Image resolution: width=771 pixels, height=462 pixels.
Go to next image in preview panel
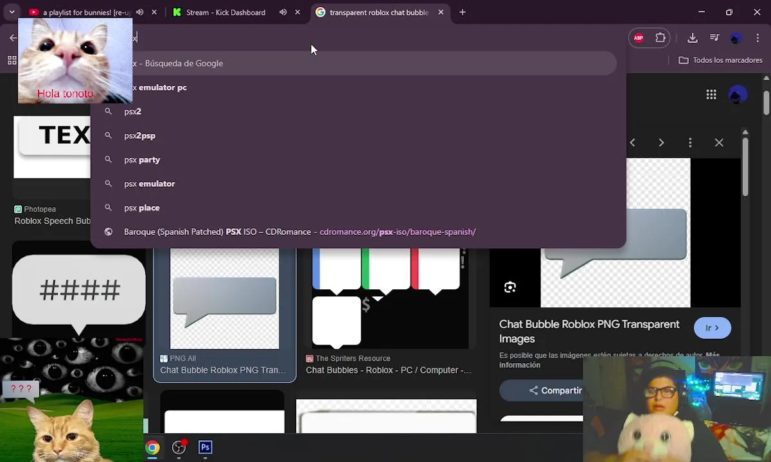click(661, 142)
